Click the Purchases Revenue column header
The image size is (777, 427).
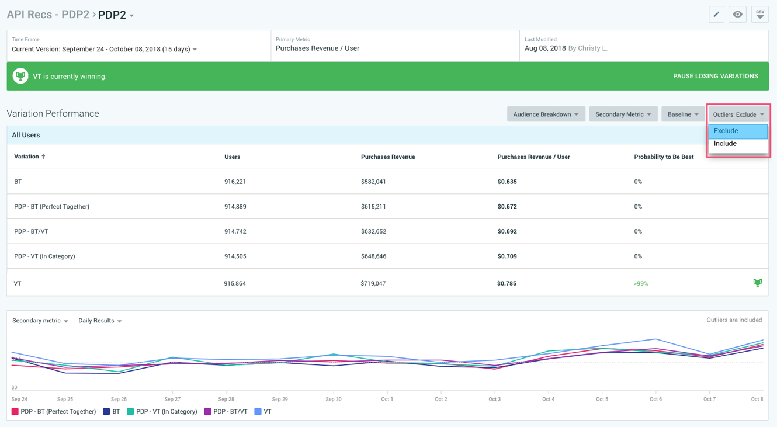point(388,157)
